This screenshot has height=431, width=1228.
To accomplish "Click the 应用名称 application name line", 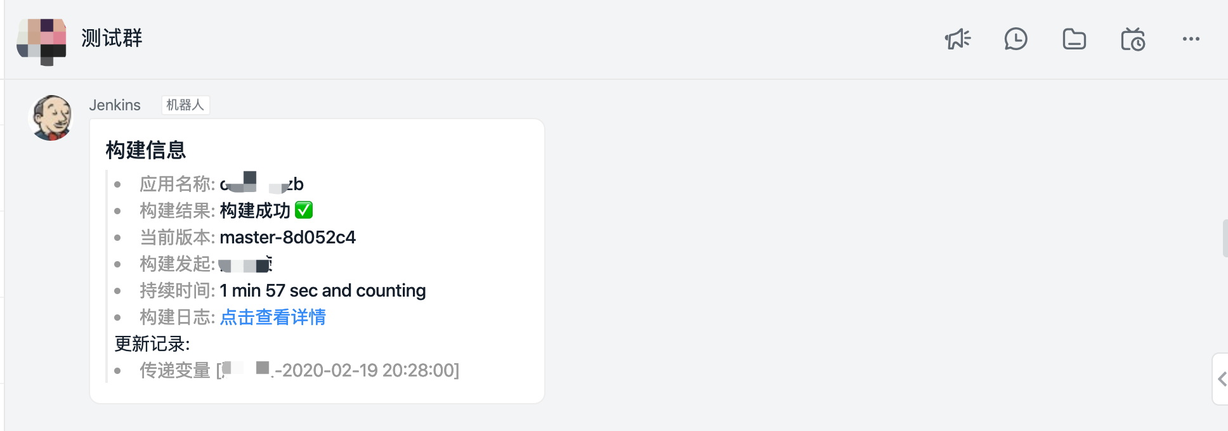I will 221,184.
